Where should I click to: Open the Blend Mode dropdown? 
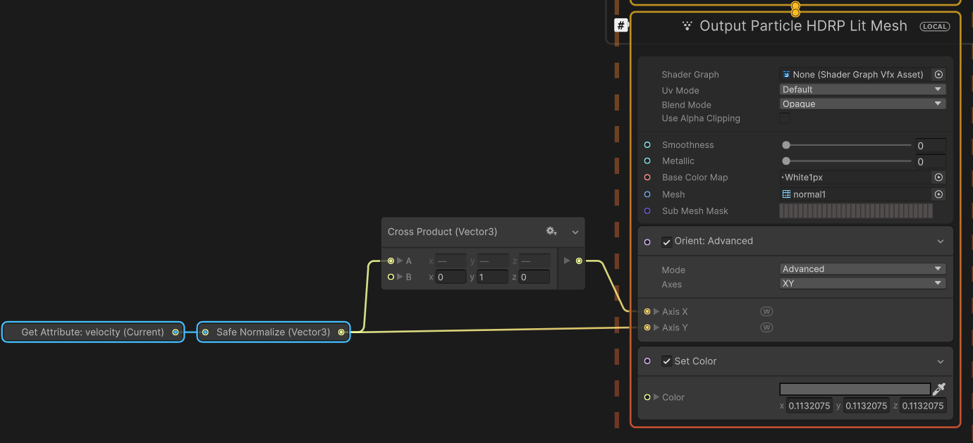tap(862, 104)
